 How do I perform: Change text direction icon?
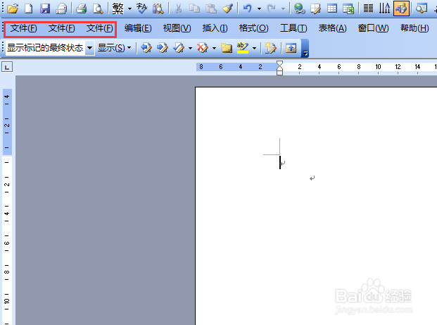point(384,8)
